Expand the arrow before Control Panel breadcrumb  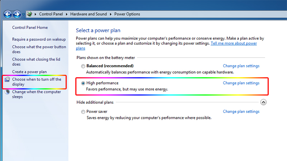tap(35, 14)
